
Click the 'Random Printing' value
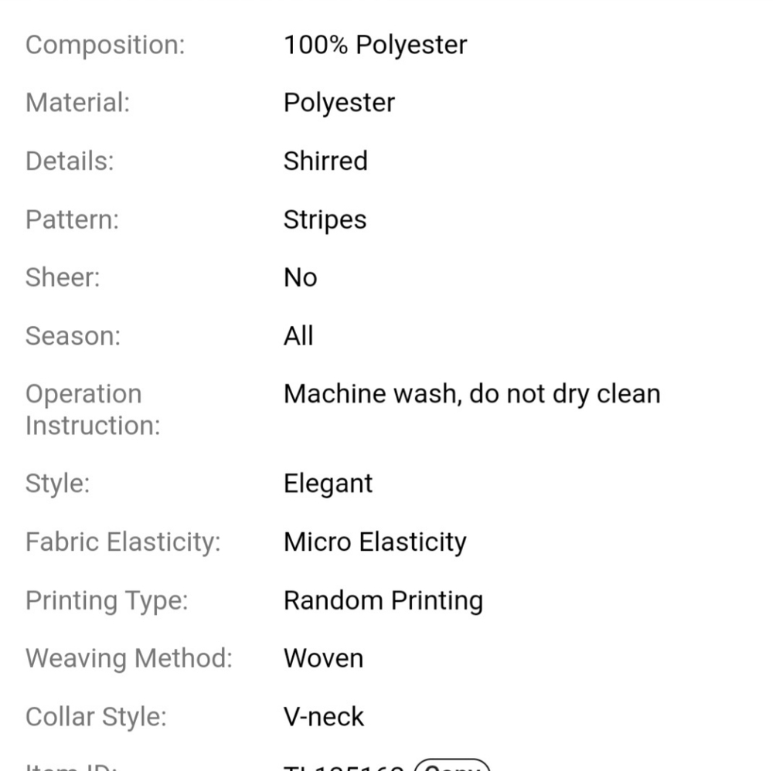(x=383, y=600)
